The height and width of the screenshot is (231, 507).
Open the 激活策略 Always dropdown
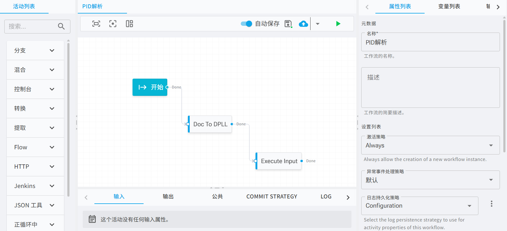430,145
